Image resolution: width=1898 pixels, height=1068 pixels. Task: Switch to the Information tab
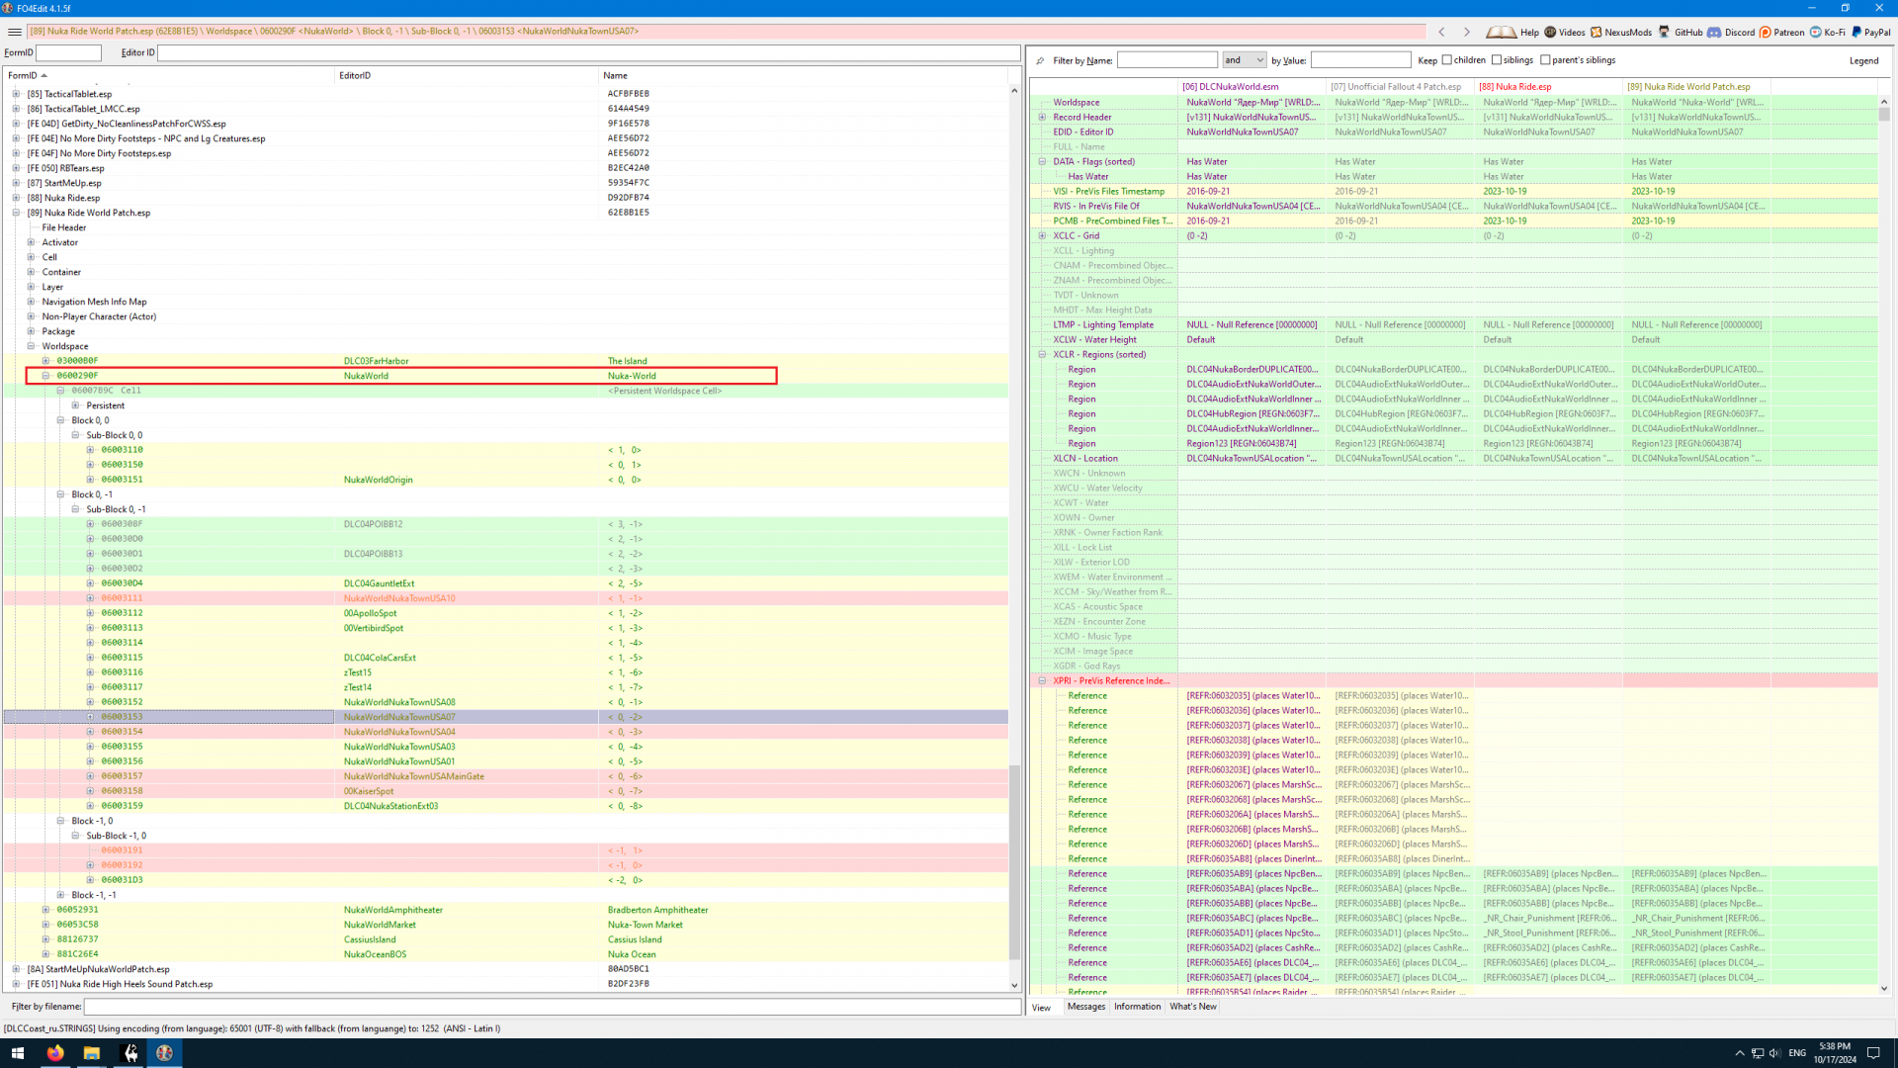1137,1007
